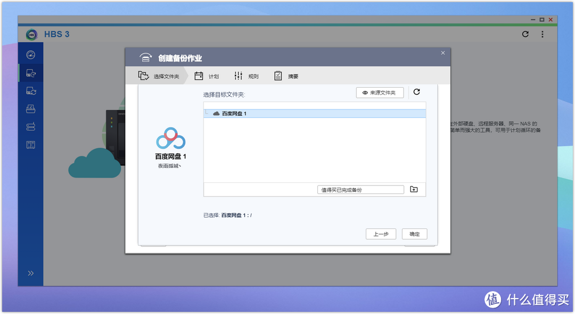This screenshot has width=575, height=314.
Task: Select the 百度网盘 1 tree row
Action: [x=315, y=114]
